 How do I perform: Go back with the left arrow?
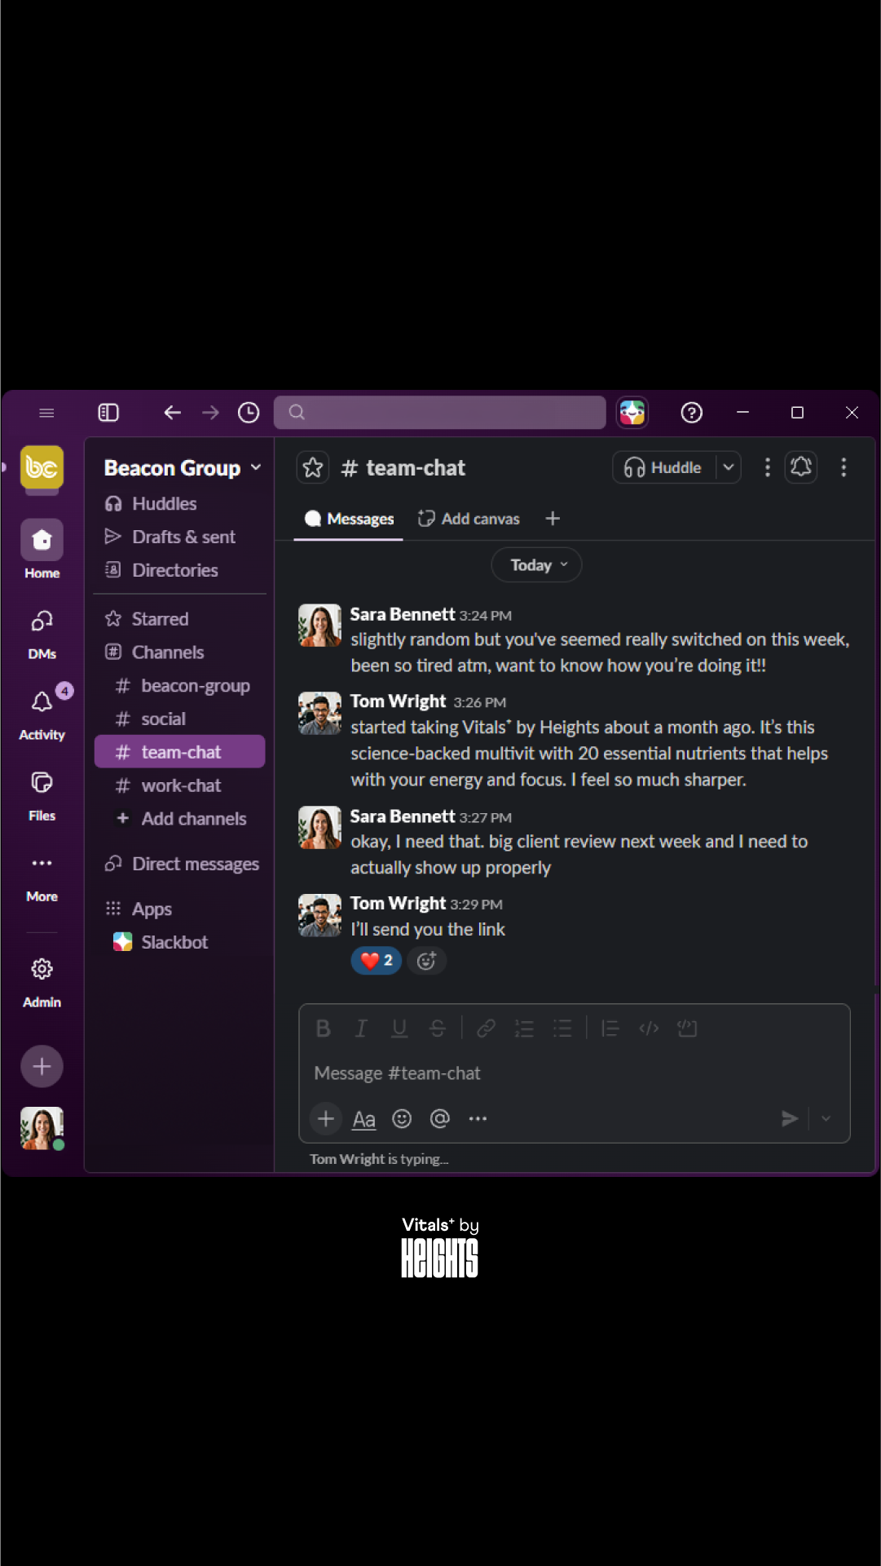172,413
